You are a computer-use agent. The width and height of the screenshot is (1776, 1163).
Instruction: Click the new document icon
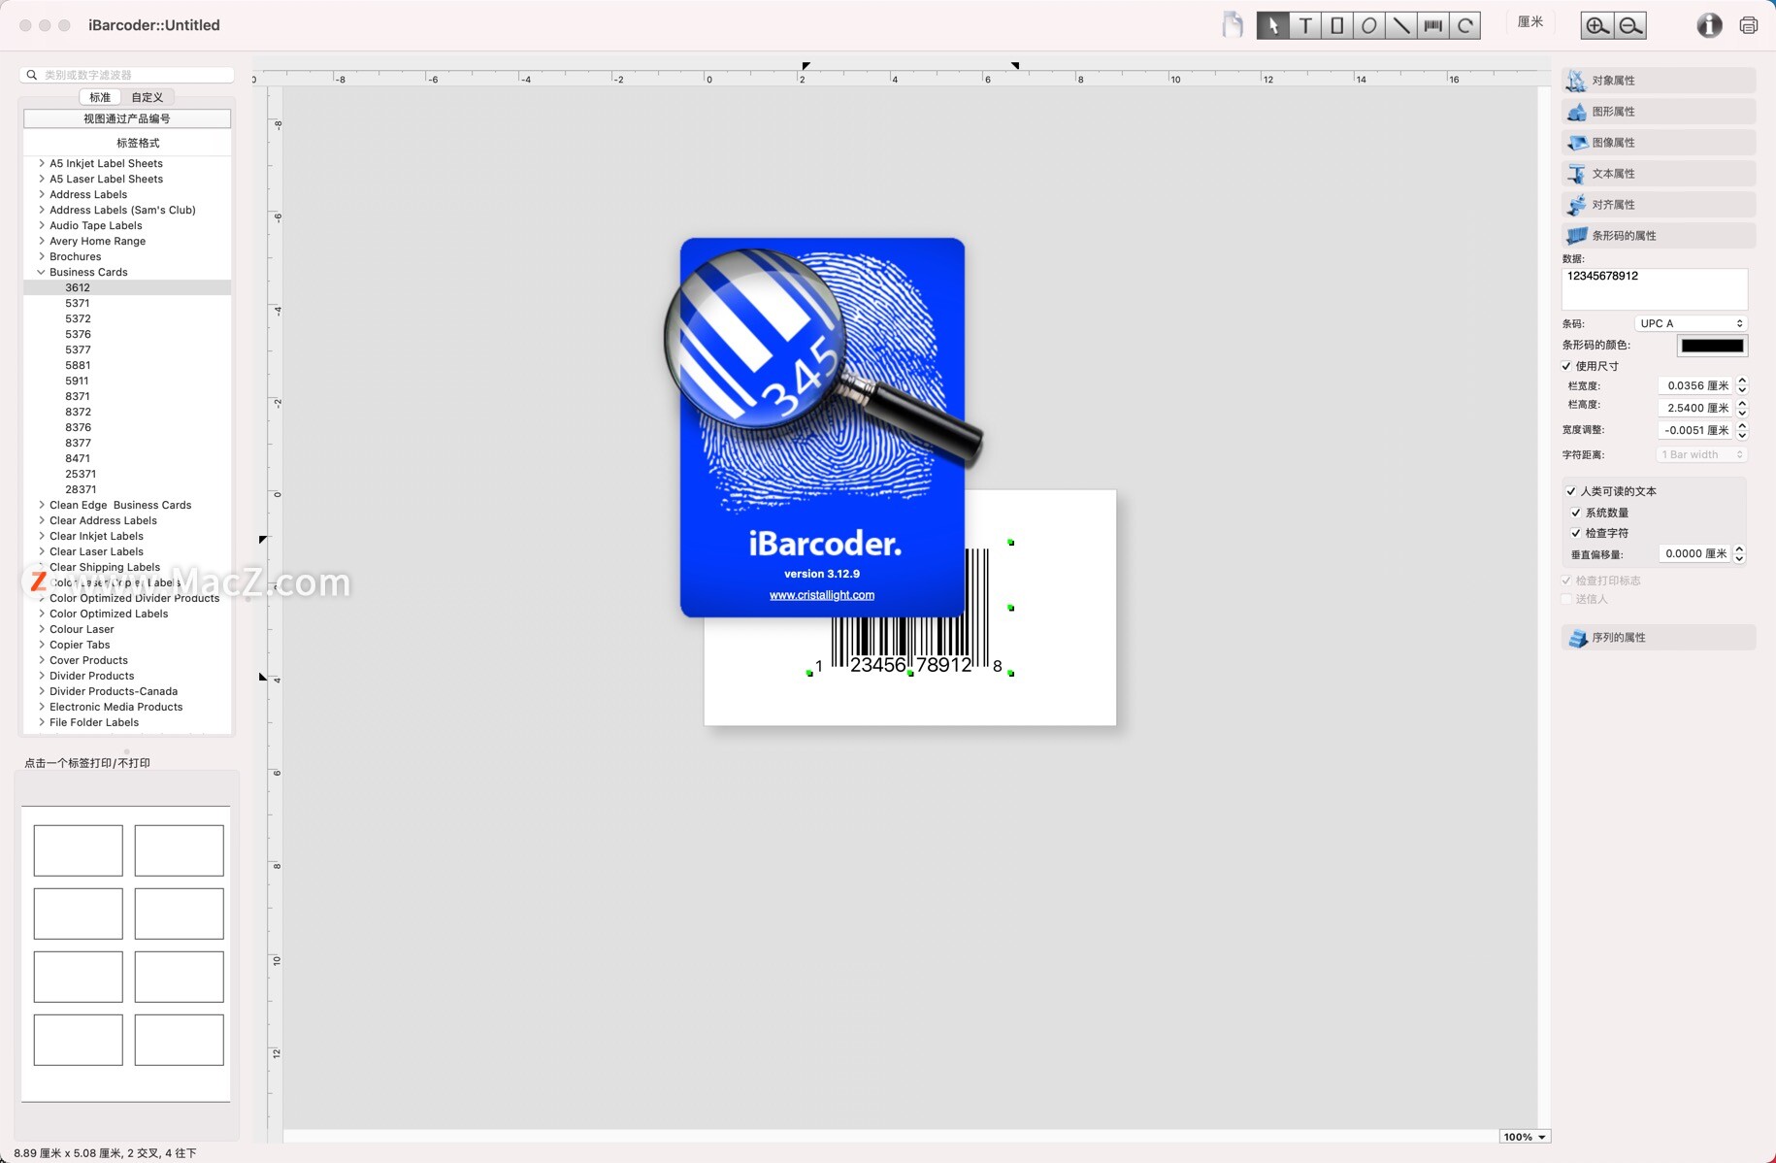1233,25
